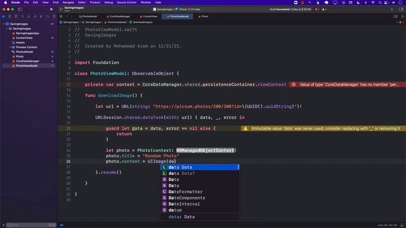Open the Debug menu

108,3
